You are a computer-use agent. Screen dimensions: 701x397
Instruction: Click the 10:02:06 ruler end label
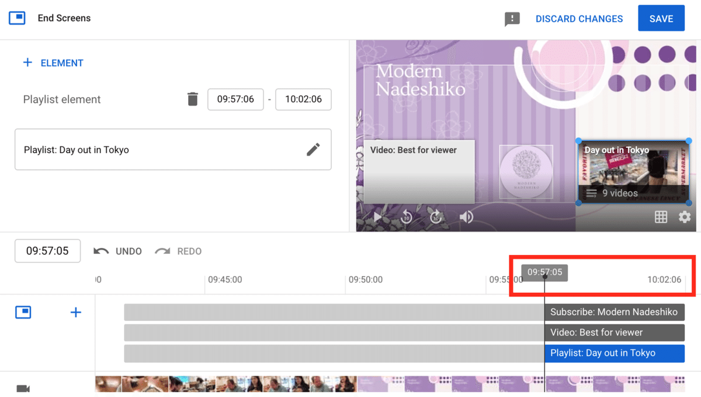(664, 279)
